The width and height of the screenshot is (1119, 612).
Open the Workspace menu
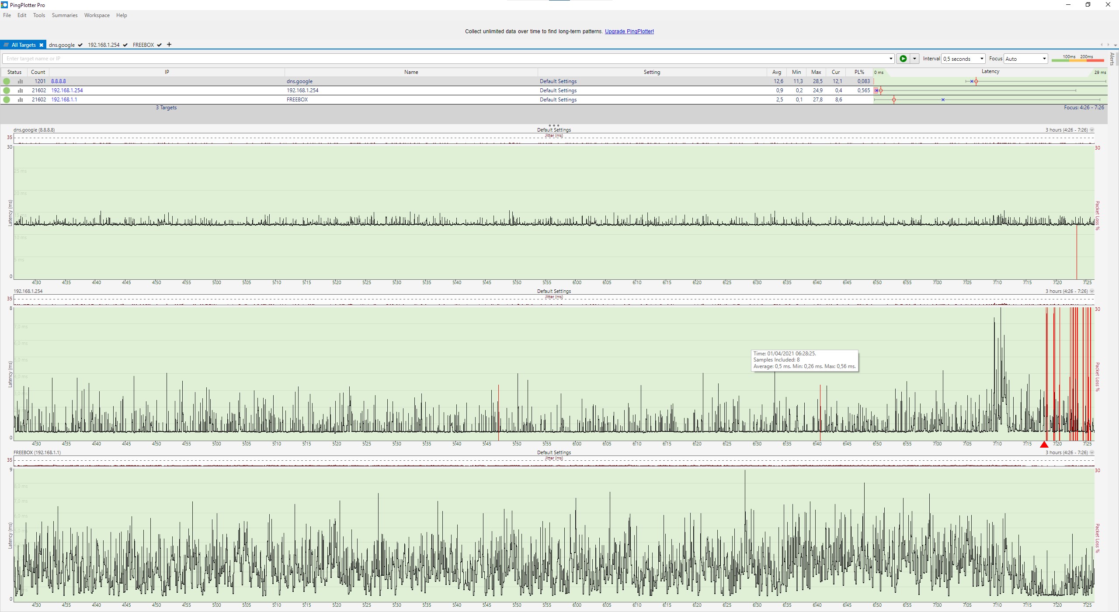97,15
